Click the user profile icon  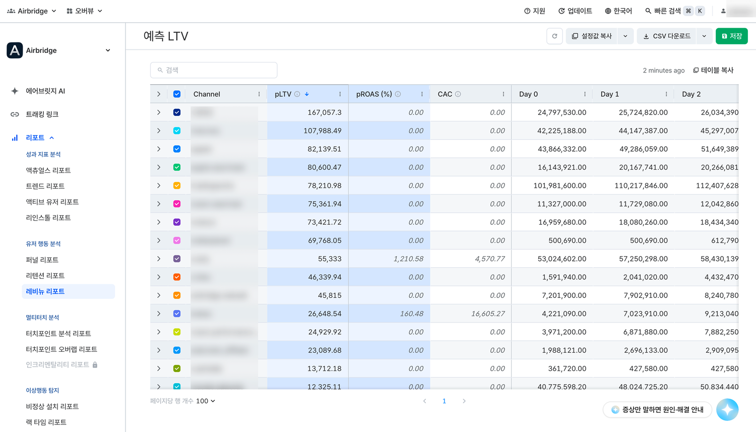pyautogui.click(x=723, y=11)
